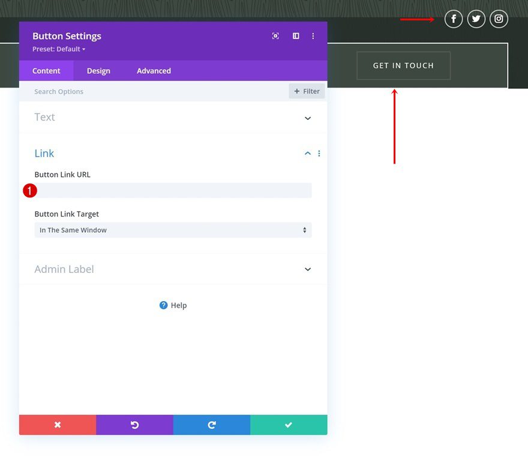The width and height of the screenshot is (528, 460).
Task: Undo last change with purple button
Action: click(x=134, y=425)
